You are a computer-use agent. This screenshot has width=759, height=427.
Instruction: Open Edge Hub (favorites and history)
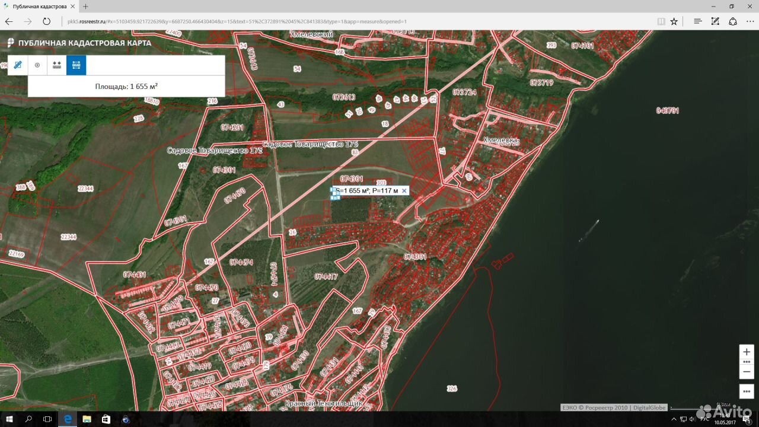click(x=698, y=21)
